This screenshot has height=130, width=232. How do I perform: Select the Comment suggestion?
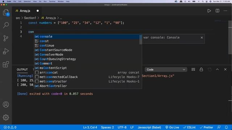(87, 64)
